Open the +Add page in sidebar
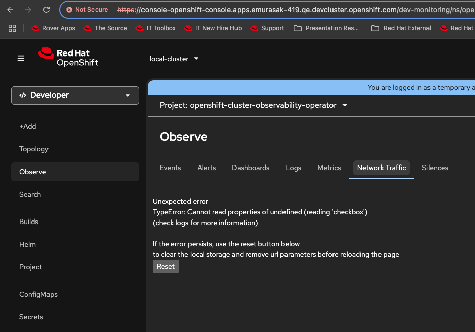Screen dimensions: 475x332 (x=28, y=126)
